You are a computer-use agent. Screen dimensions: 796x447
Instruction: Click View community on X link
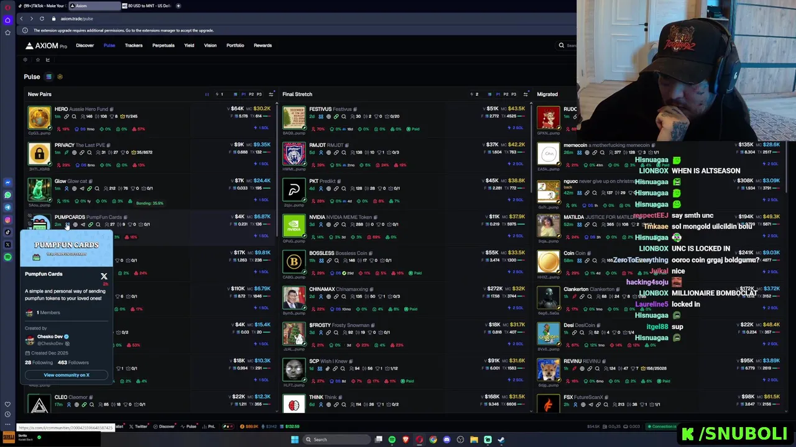coord(67,375)
